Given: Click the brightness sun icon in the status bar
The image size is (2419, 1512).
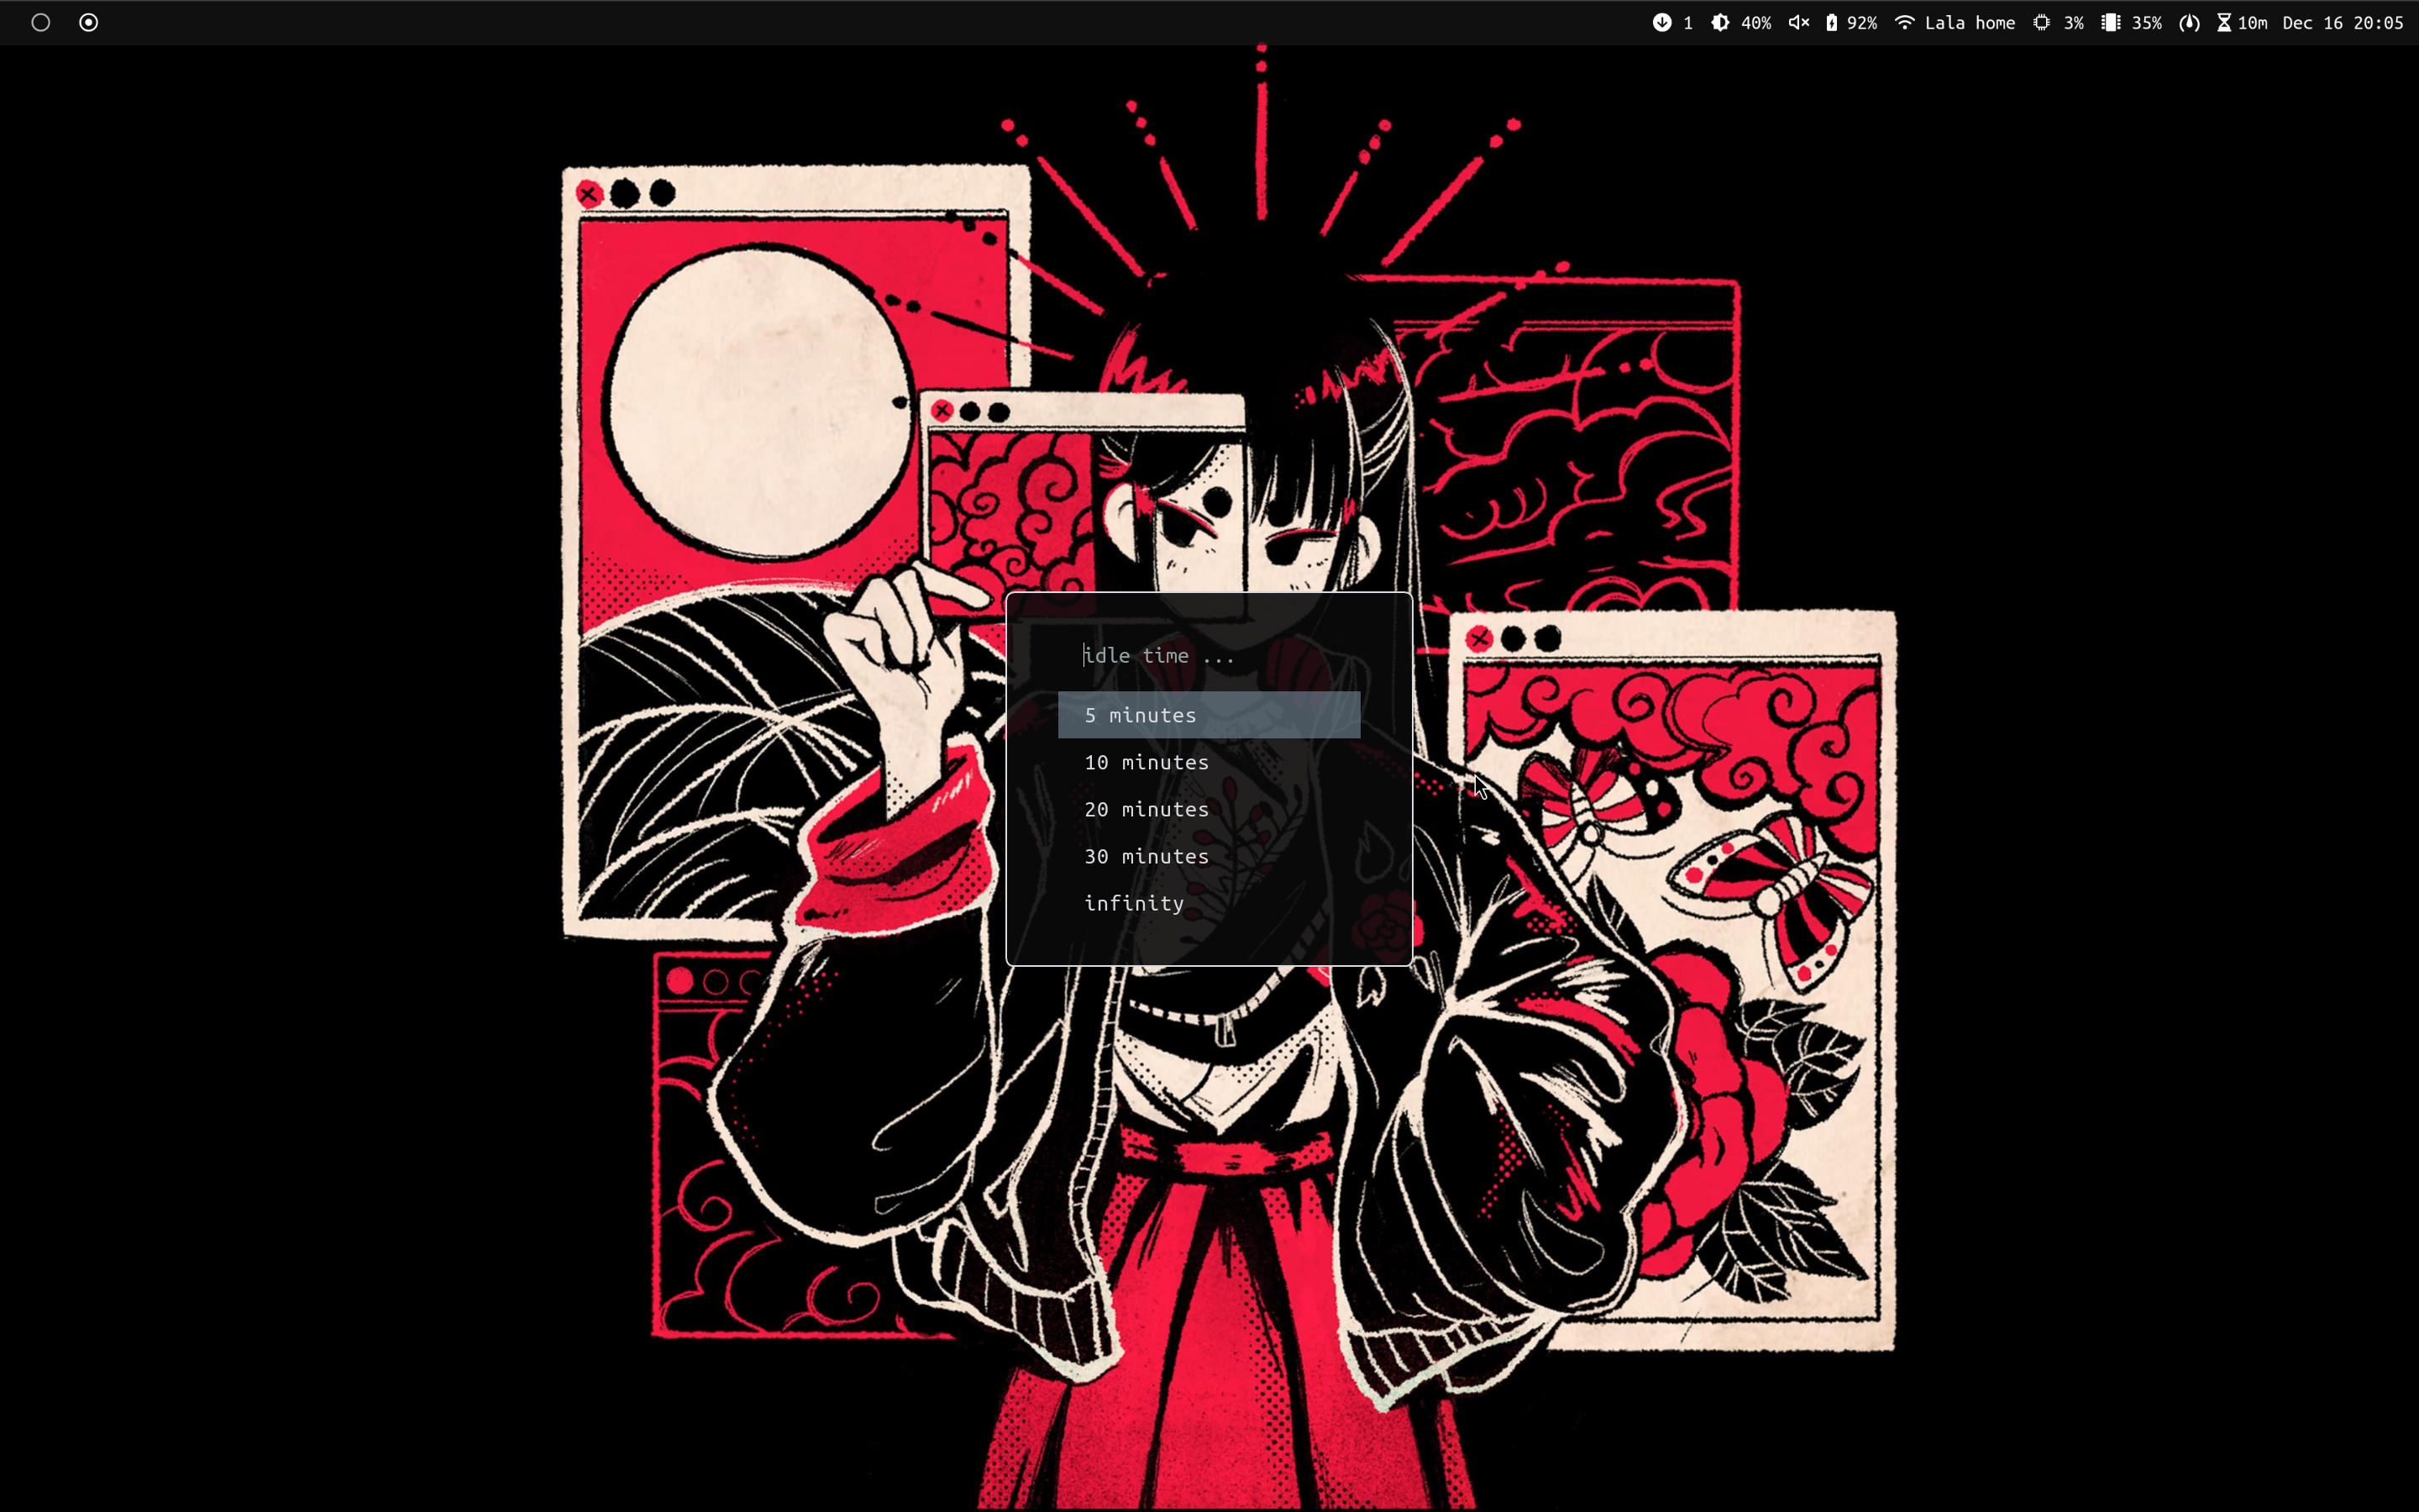Looking at the screenshot, I should pos(1718,22).
